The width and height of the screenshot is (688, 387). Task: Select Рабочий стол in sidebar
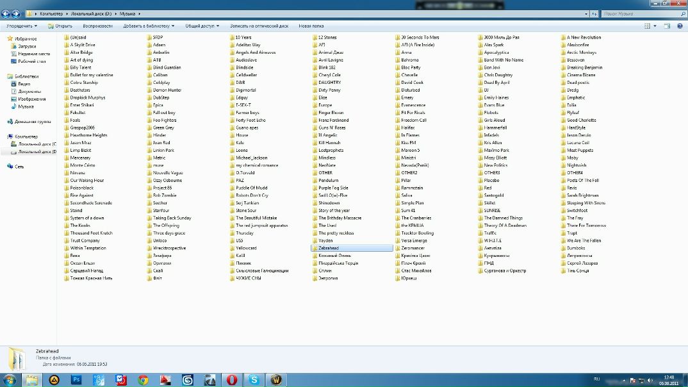click(x=28, y=61)
